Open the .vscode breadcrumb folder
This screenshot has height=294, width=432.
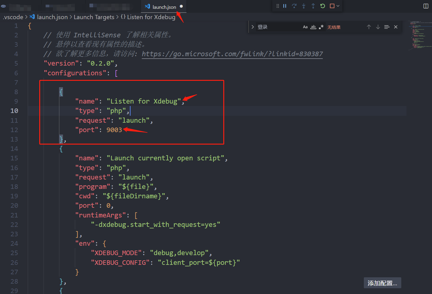(x=13, y=17)
